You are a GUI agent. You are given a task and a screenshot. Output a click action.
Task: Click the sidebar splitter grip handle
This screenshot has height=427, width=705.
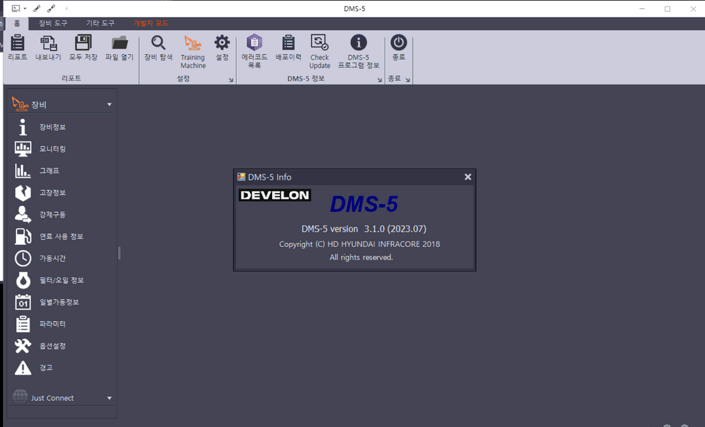pos(119,253)
